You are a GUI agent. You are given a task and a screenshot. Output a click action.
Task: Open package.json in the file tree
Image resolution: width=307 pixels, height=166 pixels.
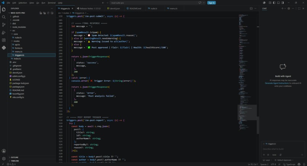[31, 87]
